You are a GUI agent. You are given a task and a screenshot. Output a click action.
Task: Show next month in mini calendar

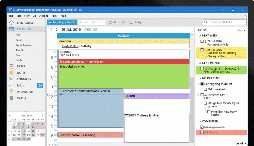(x=43, y=115)
